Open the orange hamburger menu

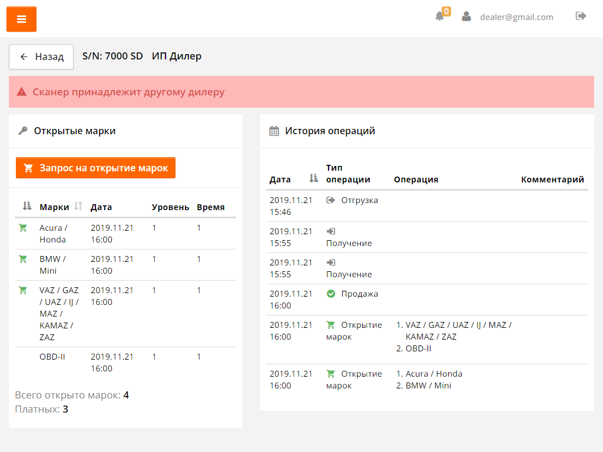coord(21,19)
